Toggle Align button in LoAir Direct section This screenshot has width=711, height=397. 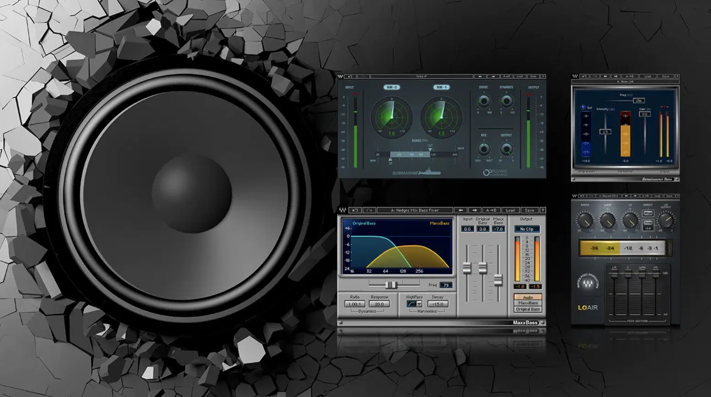click(x=648, y=213)
